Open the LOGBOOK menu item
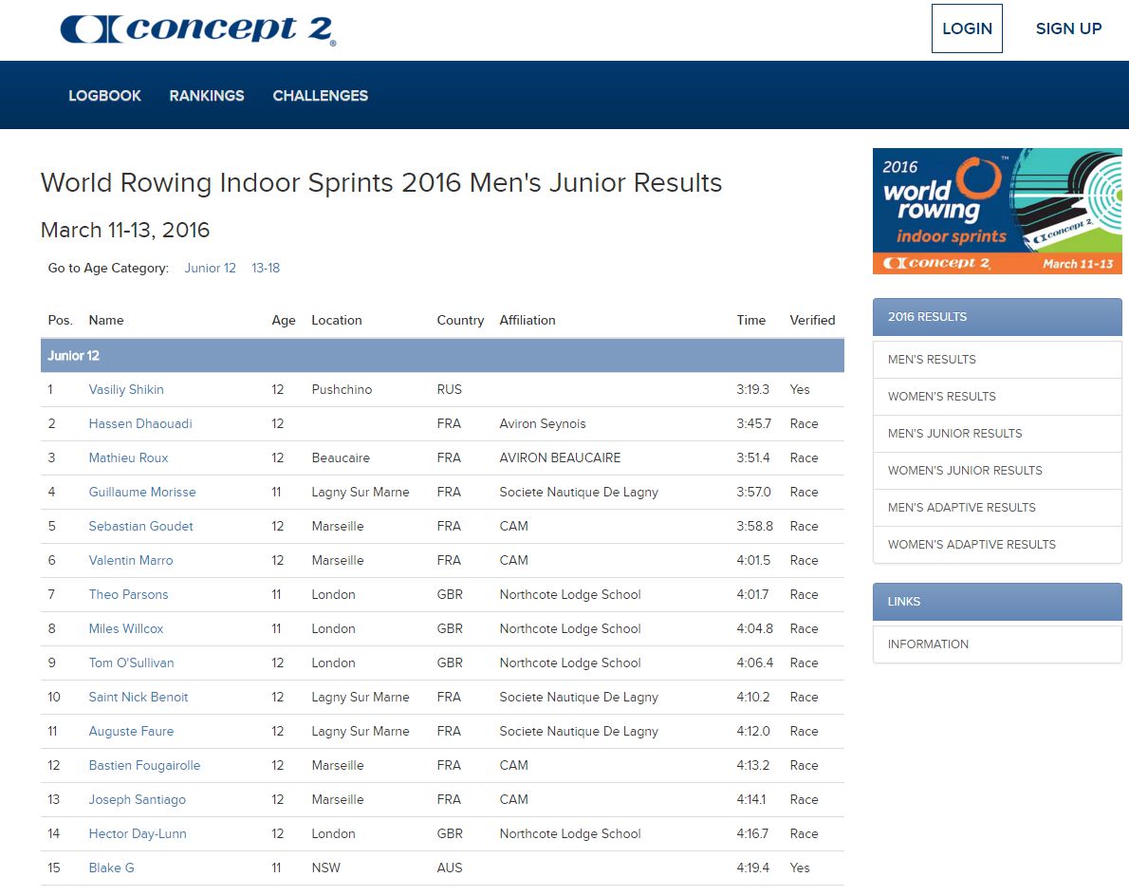The image size is (1129, 896). pos(104,96)
